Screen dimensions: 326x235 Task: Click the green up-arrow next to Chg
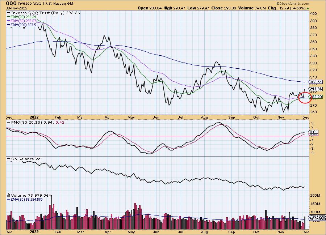coord(308,8)
